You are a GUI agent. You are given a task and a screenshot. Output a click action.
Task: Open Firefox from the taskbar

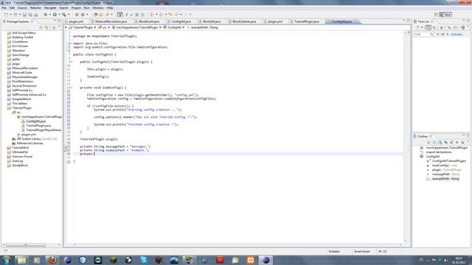52,260
